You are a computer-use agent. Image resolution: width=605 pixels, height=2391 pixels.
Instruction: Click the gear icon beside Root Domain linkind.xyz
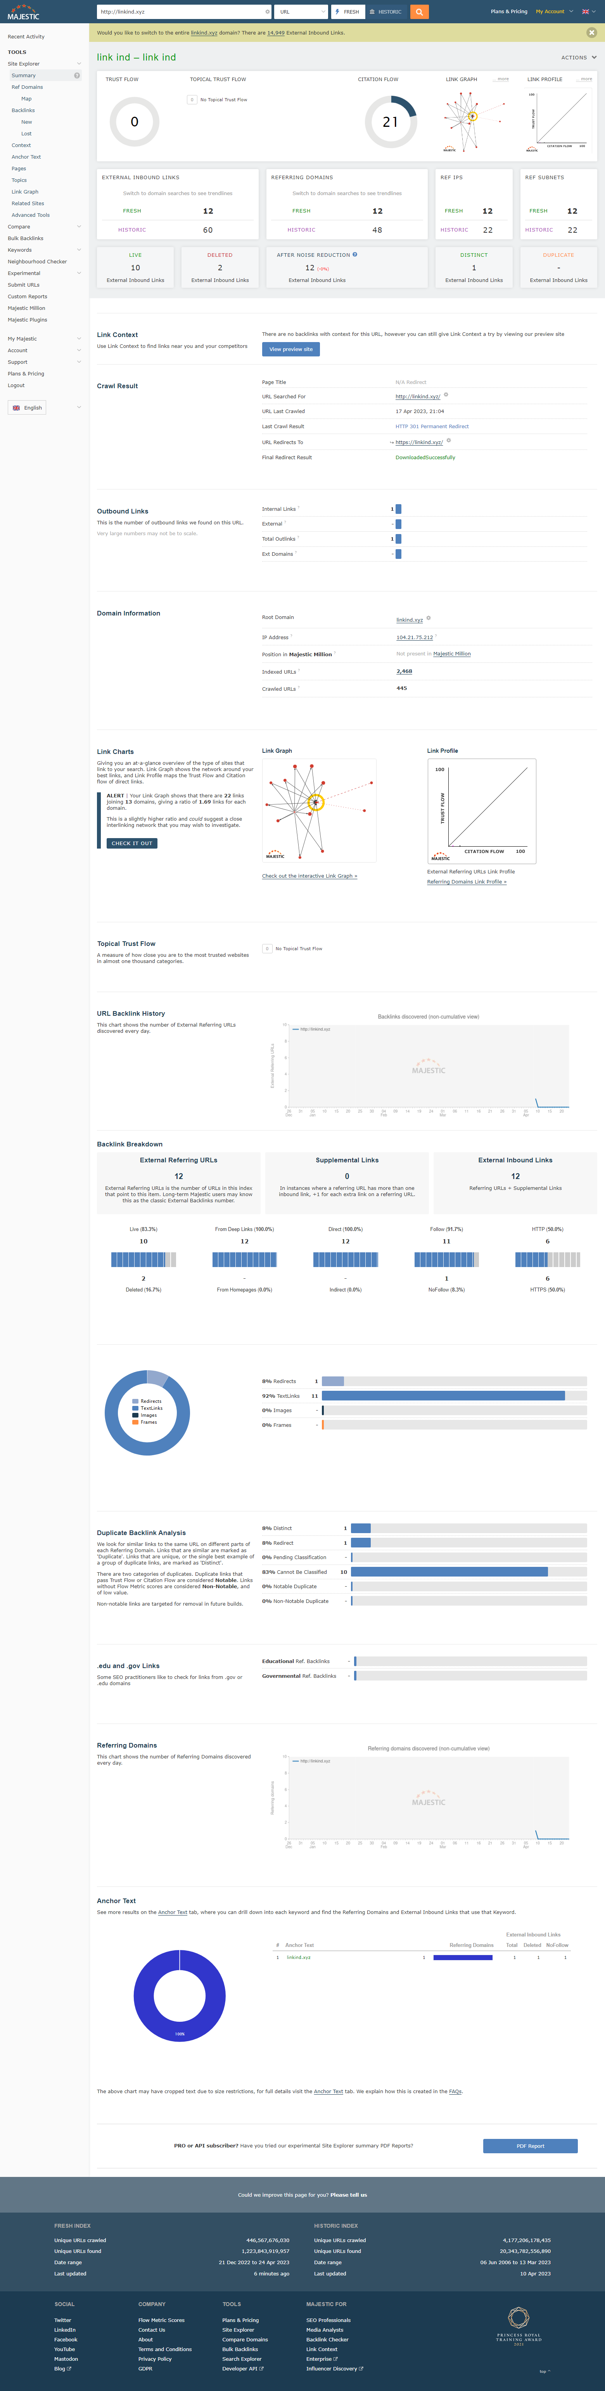point(428,618)
